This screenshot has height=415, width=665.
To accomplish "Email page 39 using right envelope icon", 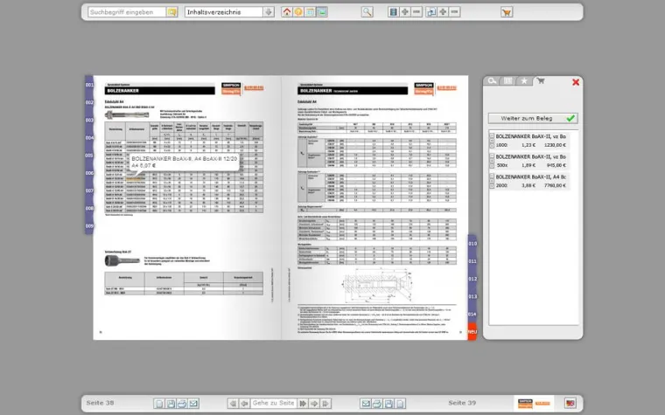I will (366, 403).
